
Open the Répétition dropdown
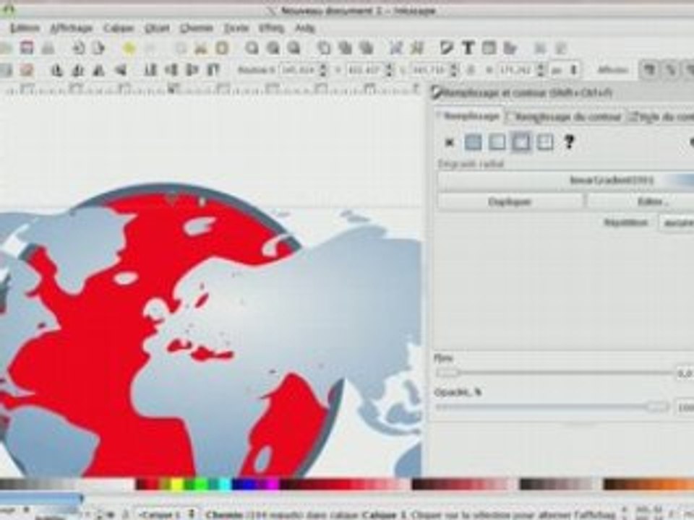tap(677, 223)
